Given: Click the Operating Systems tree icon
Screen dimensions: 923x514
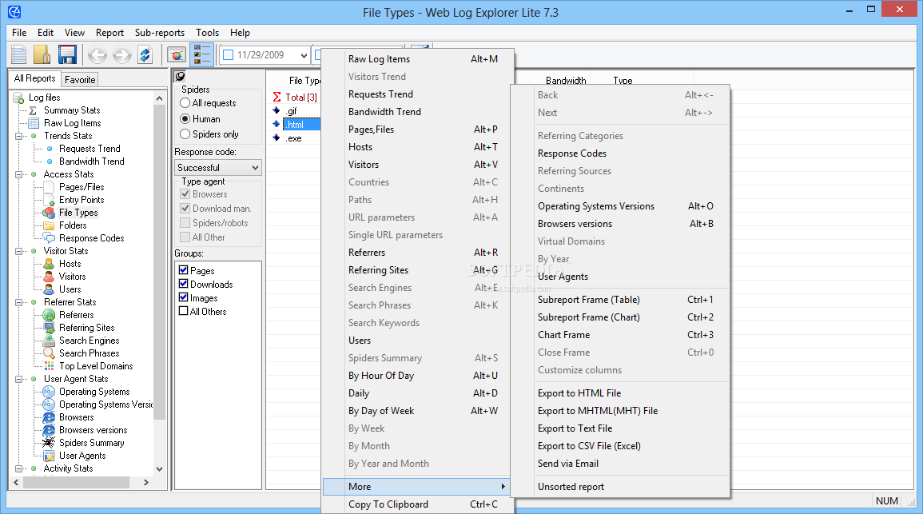Looking at the screenshot, I should pyautogui.click(x=49, y=392).
